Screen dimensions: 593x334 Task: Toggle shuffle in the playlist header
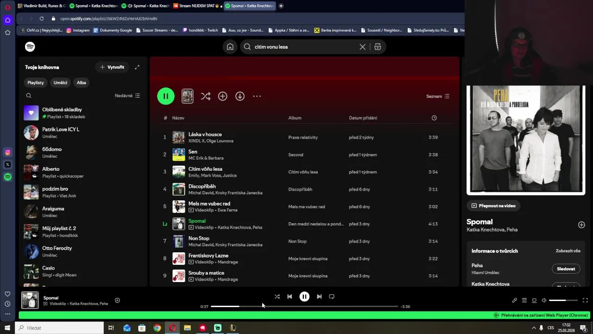pos(206,96)
